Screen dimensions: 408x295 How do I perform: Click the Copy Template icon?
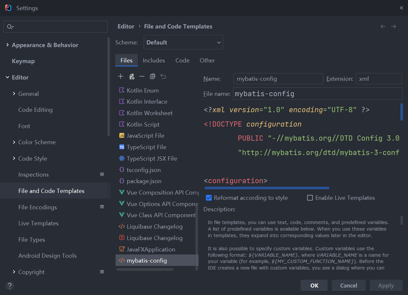click(152, 77)
